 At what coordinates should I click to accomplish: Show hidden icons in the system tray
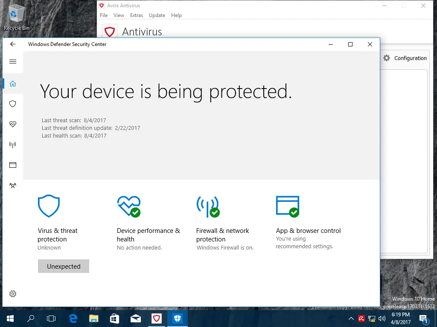click(351, 318)
